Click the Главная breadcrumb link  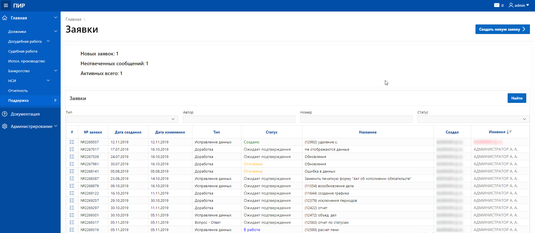(73, 19)
